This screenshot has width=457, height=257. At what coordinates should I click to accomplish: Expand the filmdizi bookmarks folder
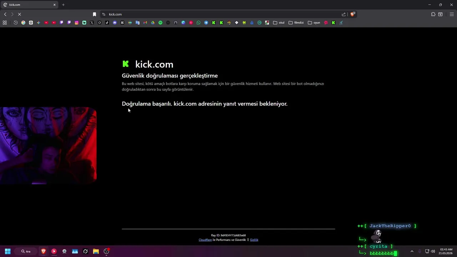296,22
